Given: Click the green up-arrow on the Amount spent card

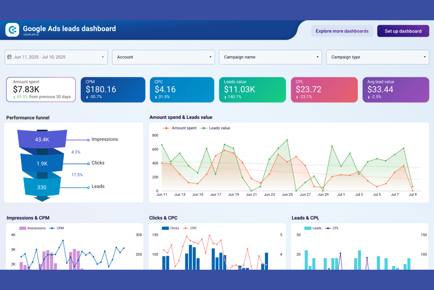Looking at the screenshot, I should tap(14, 96).
